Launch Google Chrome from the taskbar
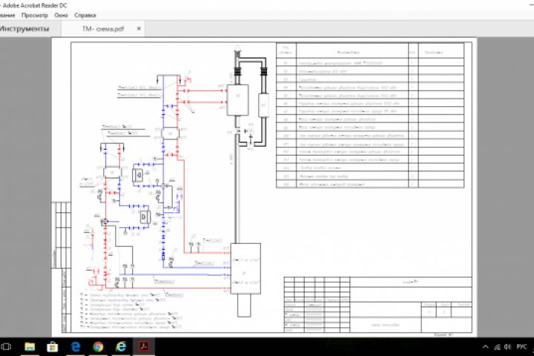534x356 pixels. tap(98, 347)
